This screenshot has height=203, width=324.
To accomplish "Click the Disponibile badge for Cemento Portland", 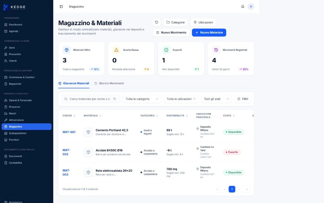I will (234, 132).
